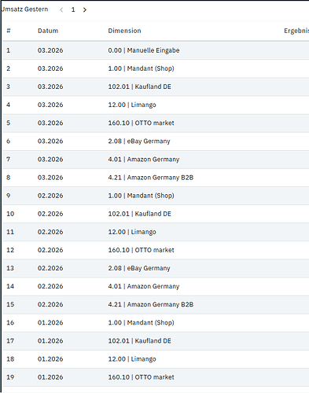
Task: Select row 14 Amazon Germany dimension
Action: [144, 286]
